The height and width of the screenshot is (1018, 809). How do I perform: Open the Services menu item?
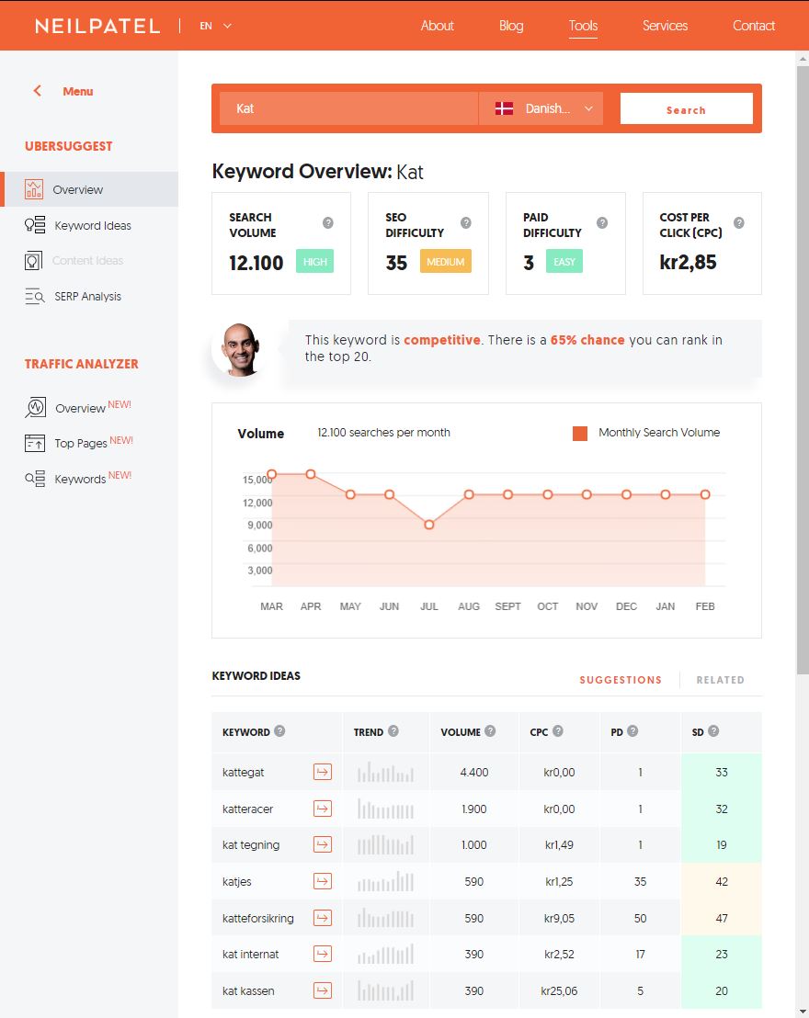click(x=665, y=26)
